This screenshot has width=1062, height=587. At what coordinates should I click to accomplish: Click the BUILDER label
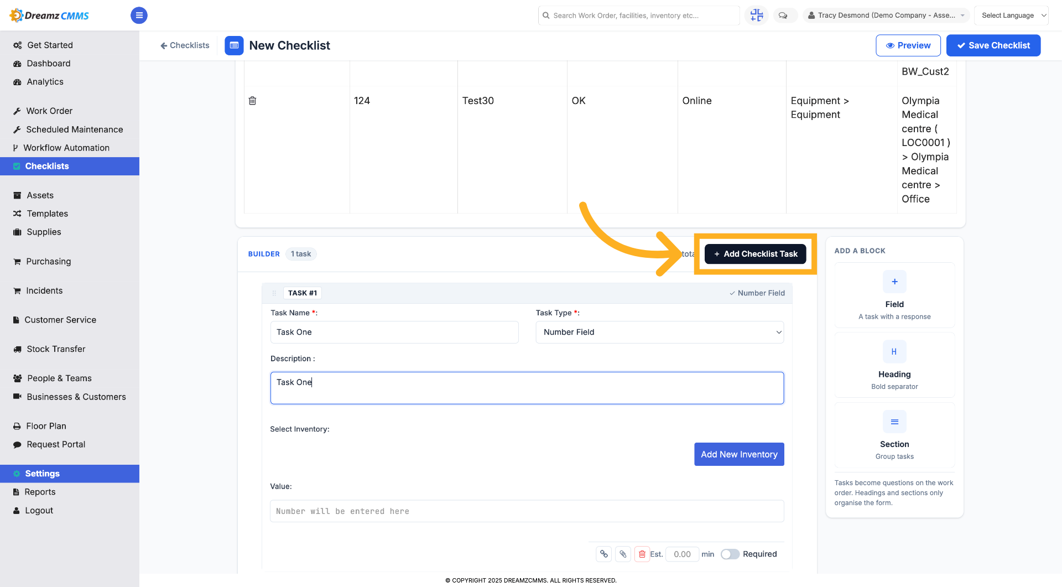pos(264,254)
